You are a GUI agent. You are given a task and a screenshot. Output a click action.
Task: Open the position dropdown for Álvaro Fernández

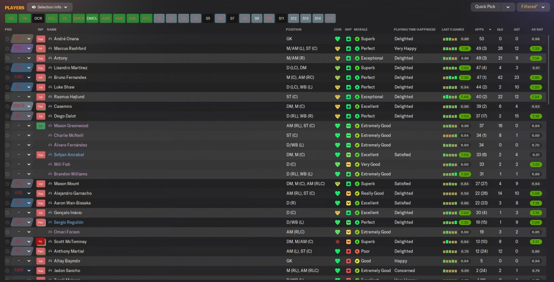23,145
